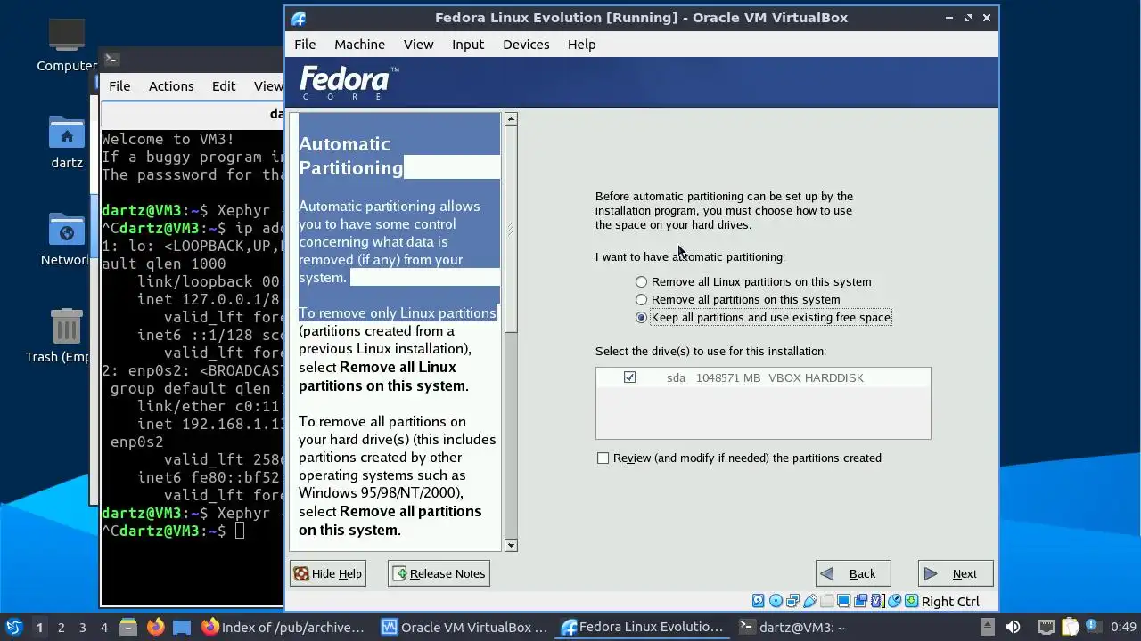Screen dimensions: 1141x641
Task: Open the VirtualBox File menu
Action: click(305, 44)
